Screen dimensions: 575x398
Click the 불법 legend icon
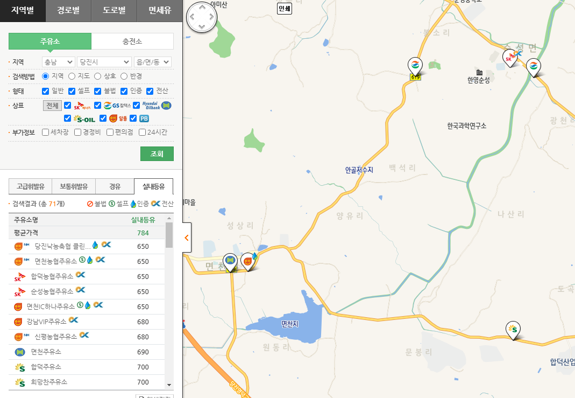point(90,204)
